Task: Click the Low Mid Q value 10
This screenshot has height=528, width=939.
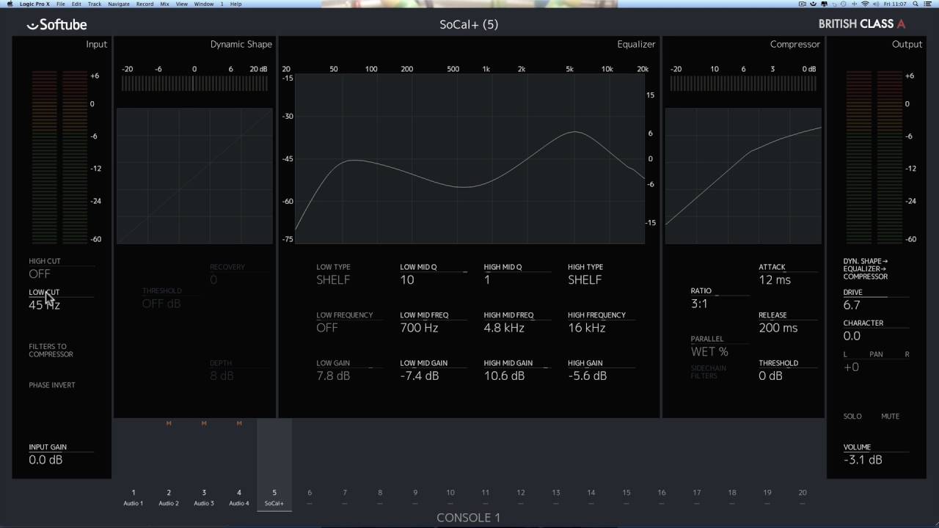Action: tap(407, 279)
